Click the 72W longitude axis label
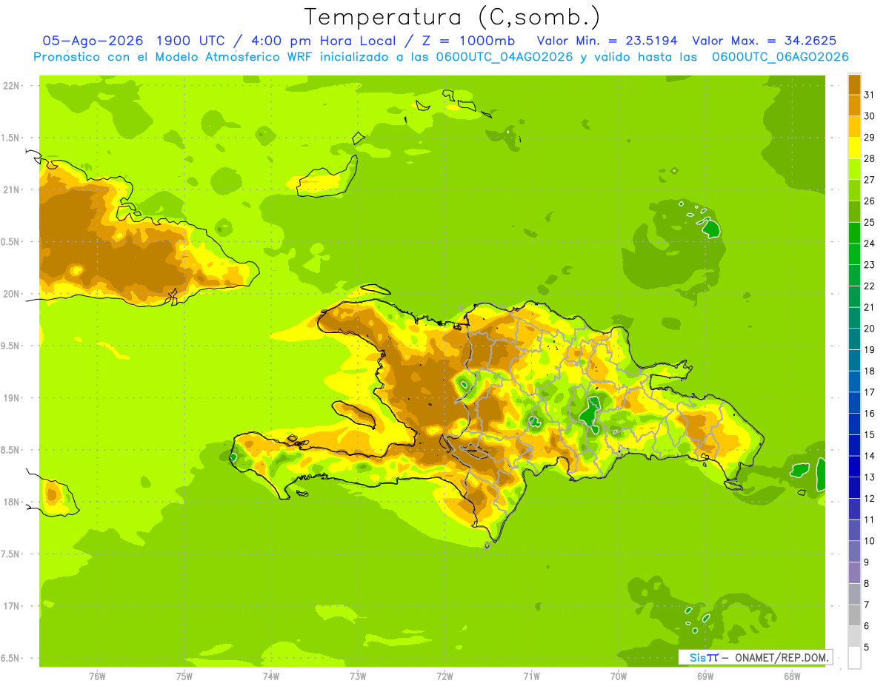The width and height of the screenshot is (889, 686). tap(444, 676)
